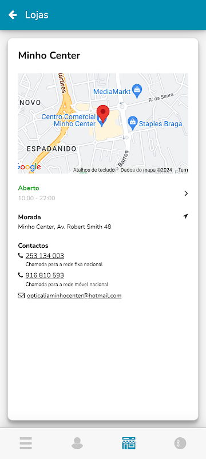Screen dimensions: 206x459
Task: Click the Lojas header title
Action: (37, 15)
